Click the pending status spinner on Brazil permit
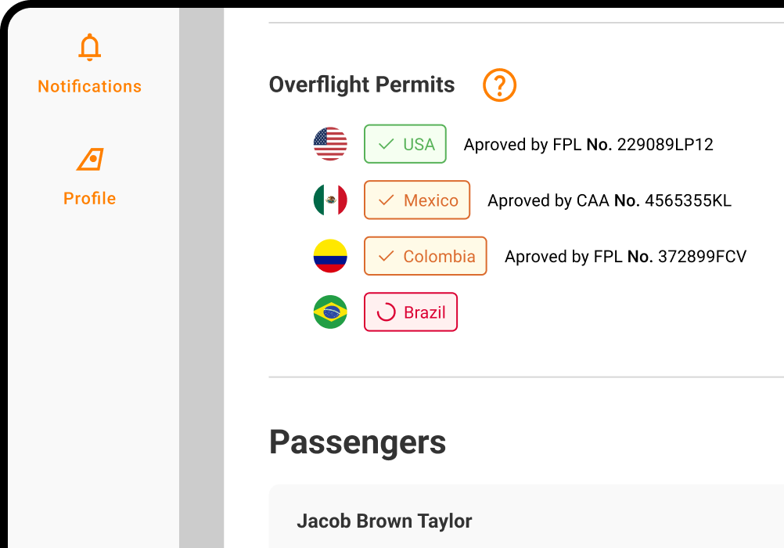This screenshot has height=548, width=784. point(387,312)
